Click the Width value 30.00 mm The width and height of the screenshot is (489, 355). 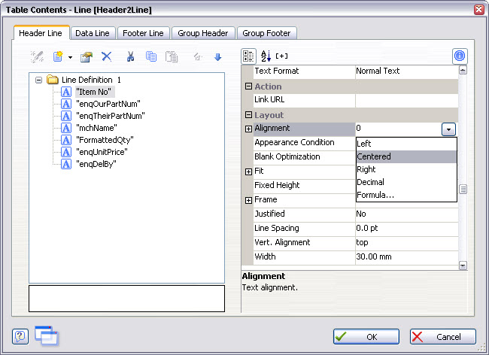[407, 256]
